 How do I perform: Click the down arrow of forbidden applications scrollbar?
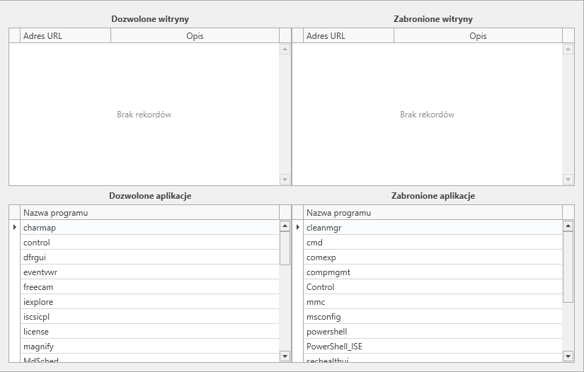pyautogui.click(x=568, y=356)
